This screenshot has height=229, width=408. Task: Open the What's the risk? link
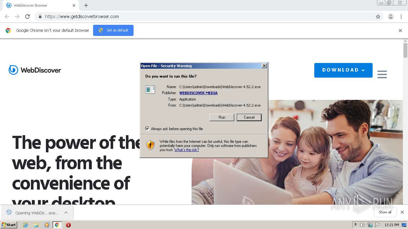pos(186,150)
